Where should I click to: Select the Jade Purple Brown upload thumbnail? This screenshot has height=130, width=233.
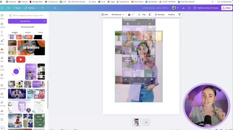point(31,48)
